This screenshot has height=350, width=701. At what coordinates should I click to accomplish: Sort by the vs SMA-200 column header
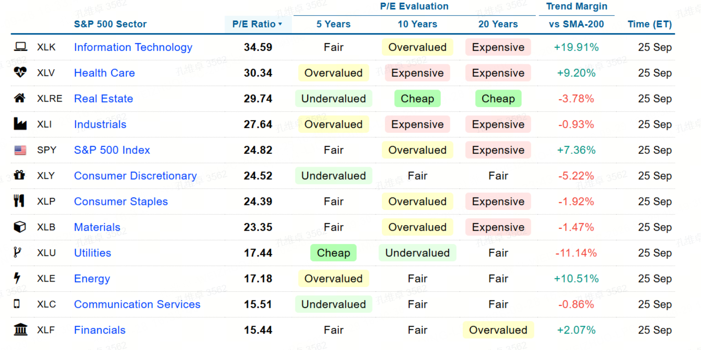click(576, 24)
